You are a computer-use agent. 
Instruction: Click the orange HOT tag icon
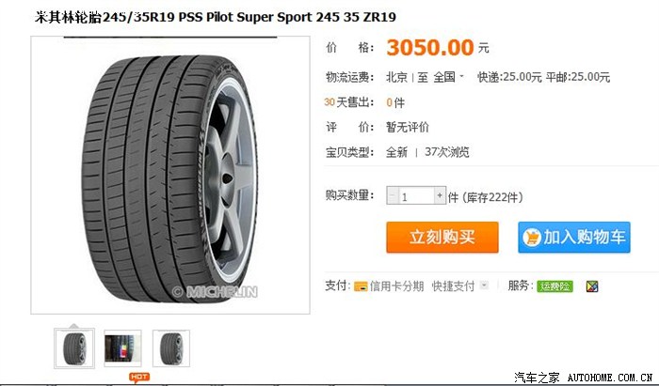(139, 378)
